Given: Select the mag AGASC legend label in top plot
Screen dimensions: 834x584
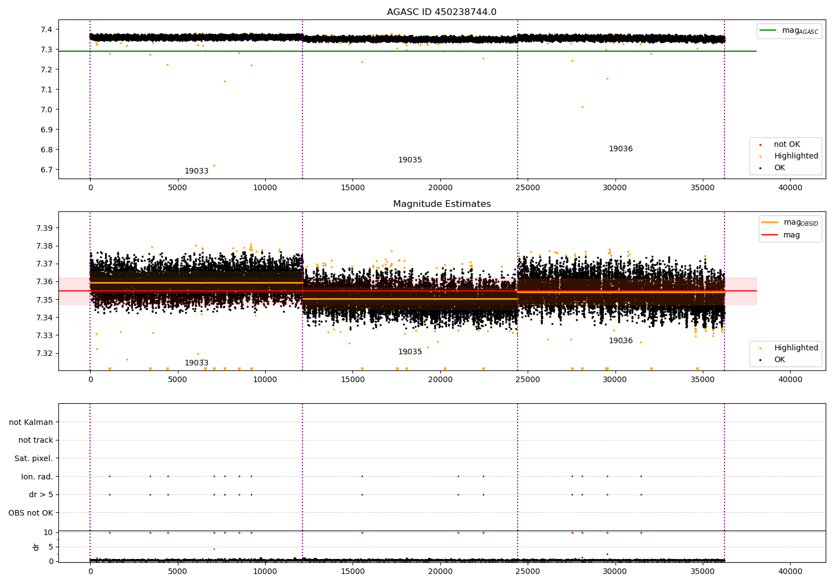Looking at the screenshot, I should (800, 31).
